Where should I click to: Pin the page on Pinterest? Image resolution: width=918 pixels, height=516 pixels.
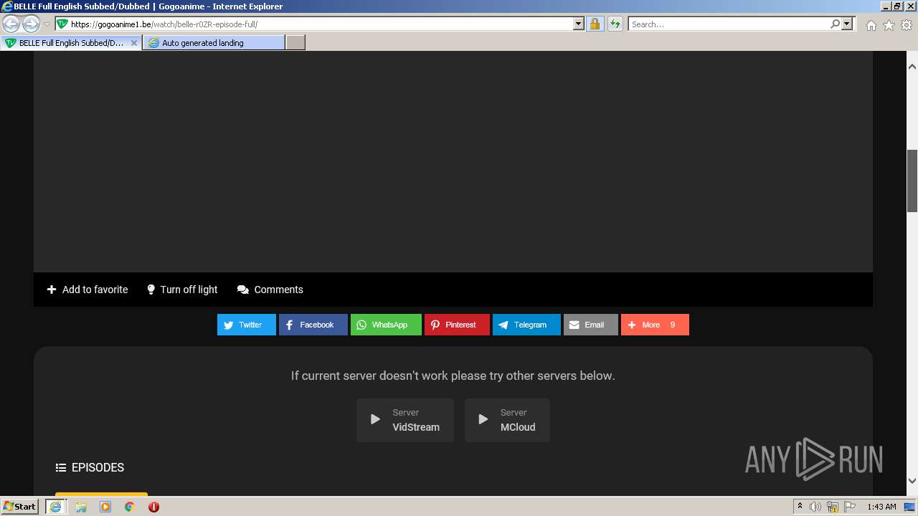457,325
